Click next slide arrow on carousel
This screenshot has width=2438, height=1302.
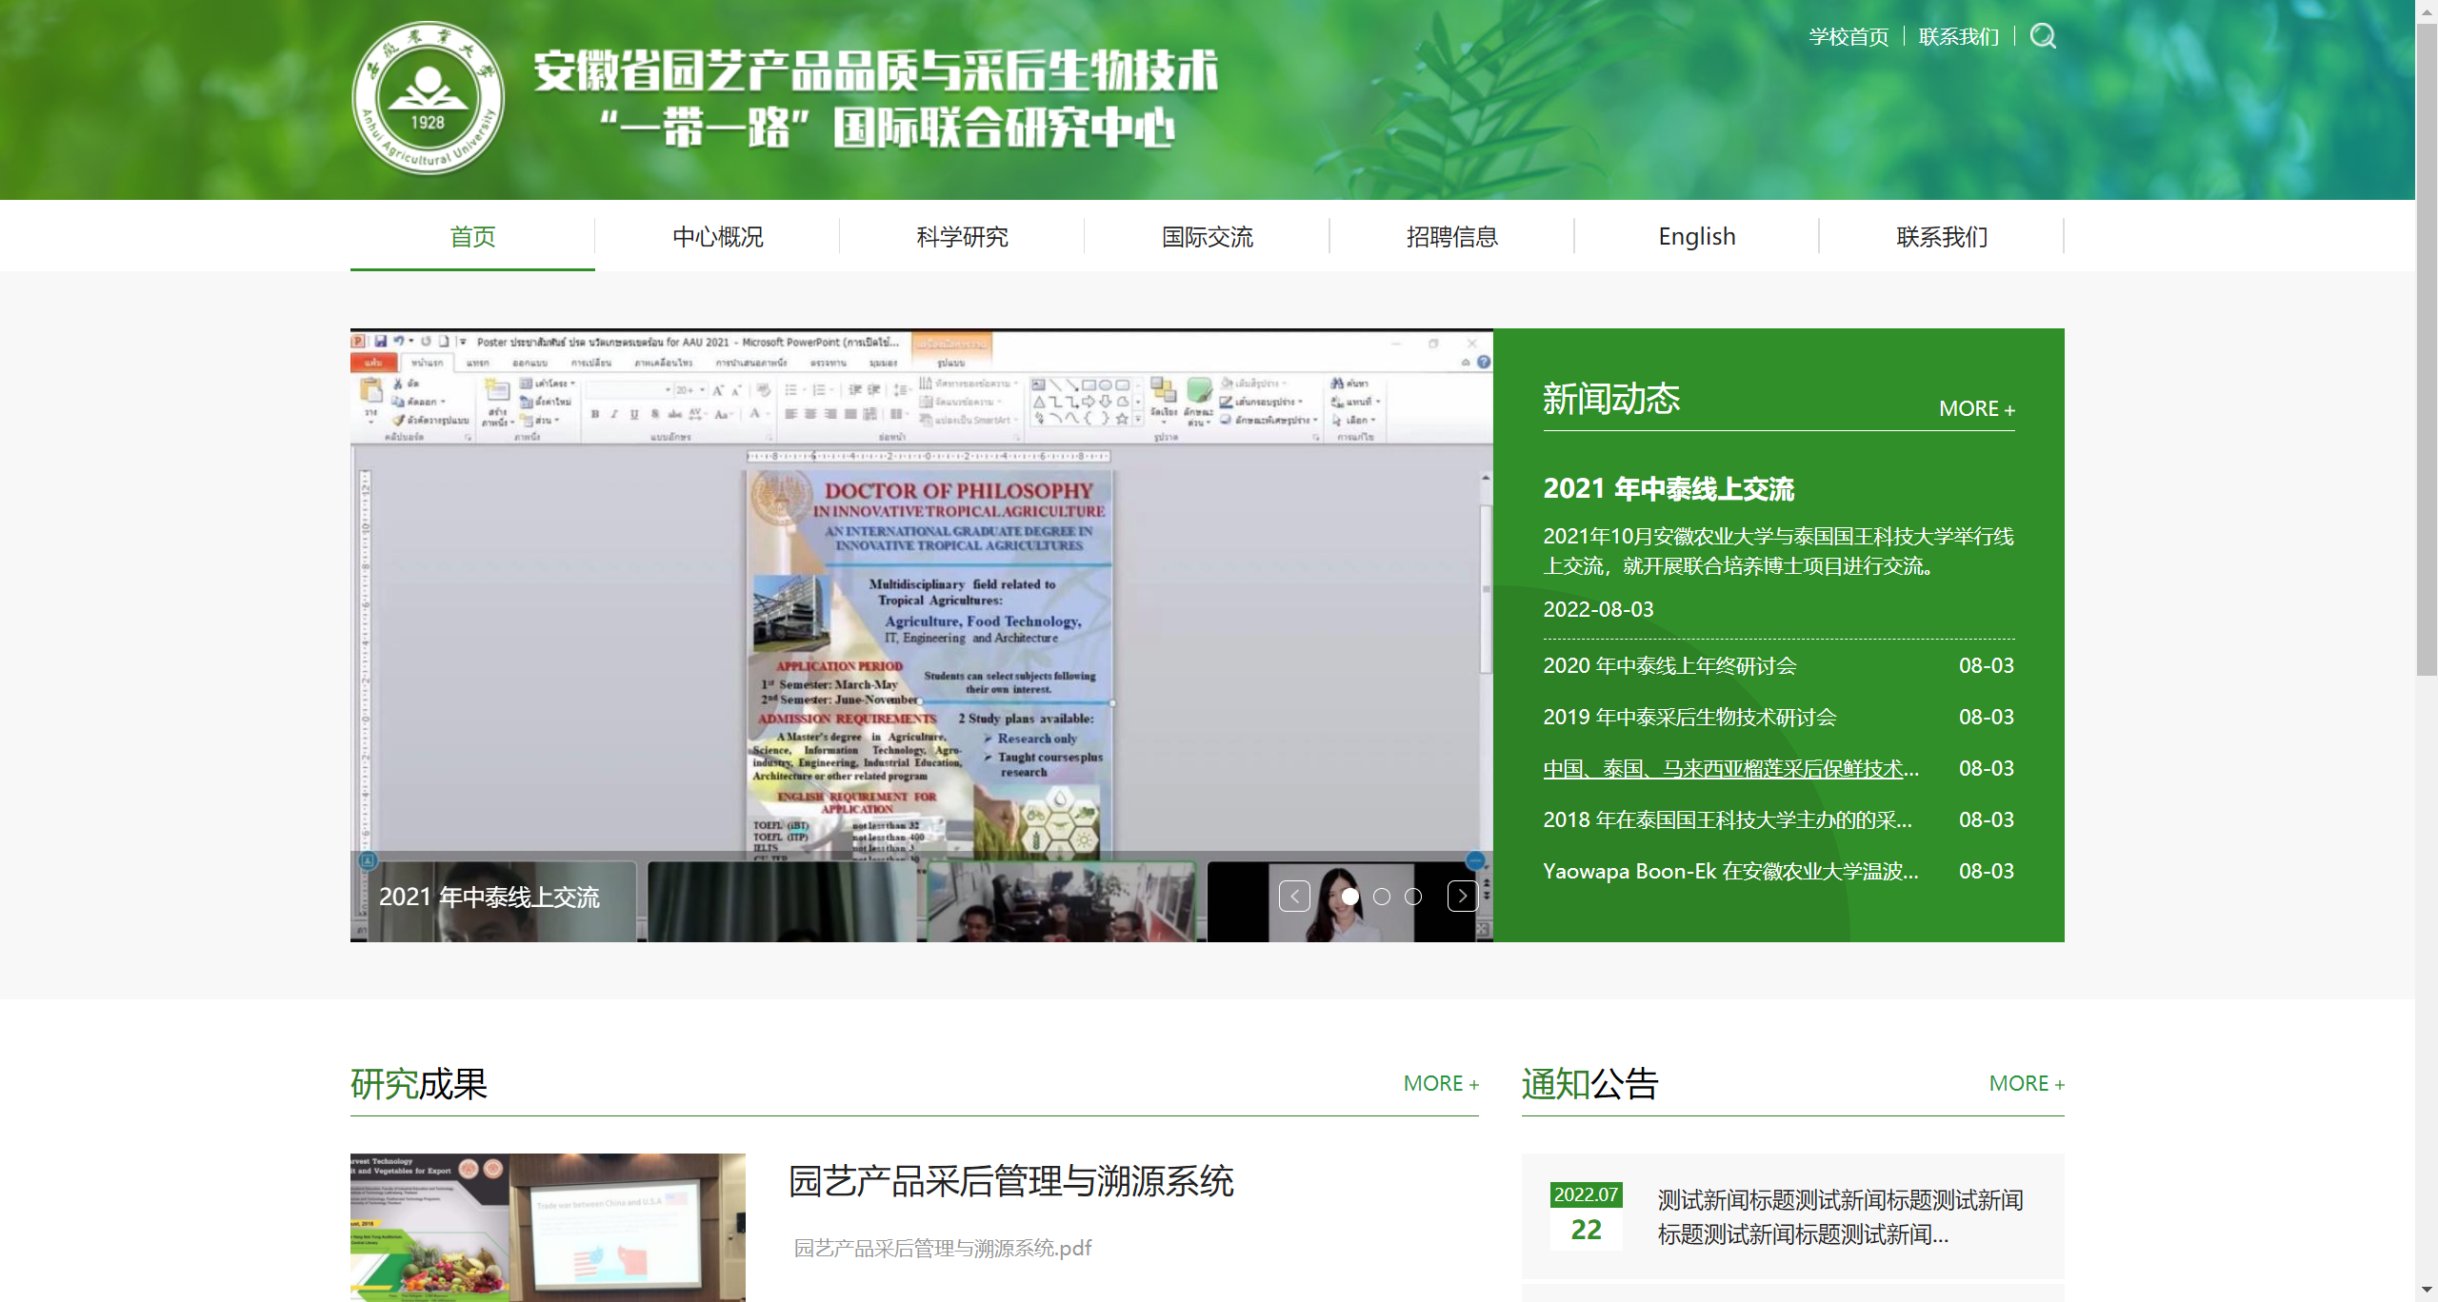click(x=1462, y=896)
